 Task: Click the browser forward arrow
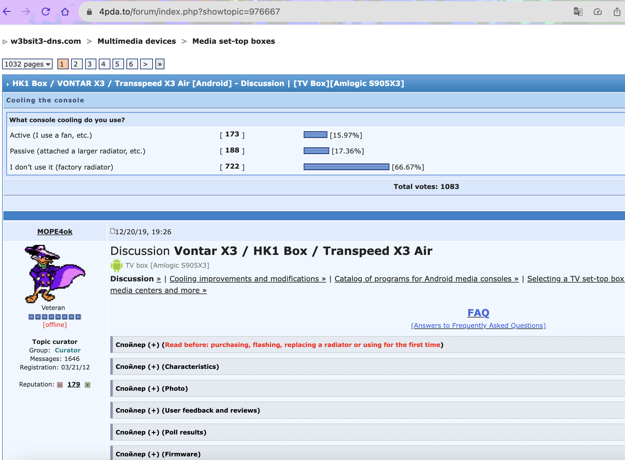(x=26, y=12)
